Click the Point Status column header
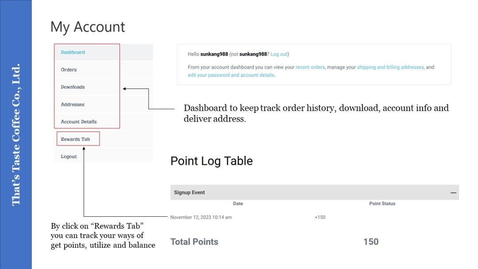This screenshot has width=478, height=269. coord(382,204)
